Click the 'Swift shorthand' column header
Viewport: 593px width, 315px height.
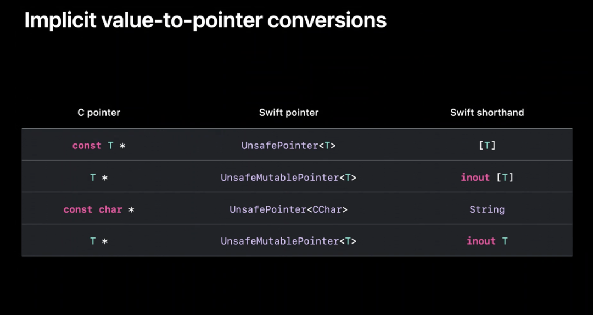coord(487,113)
